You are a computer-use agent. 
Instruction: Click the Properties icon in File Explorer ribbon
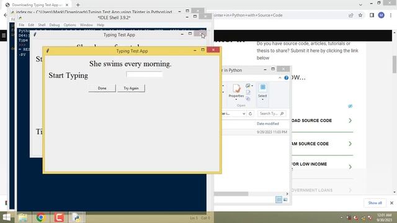236,89
